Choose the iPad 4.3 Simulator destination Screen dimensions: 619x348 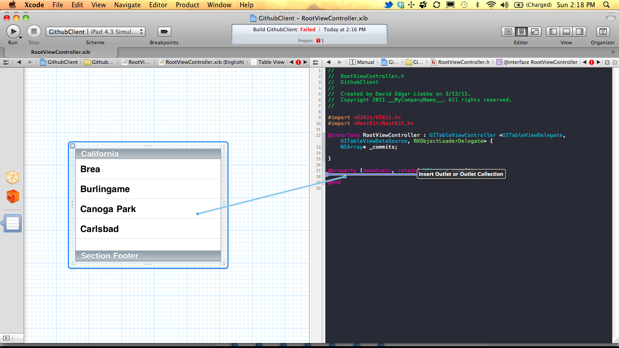click(x=116, y=32)
